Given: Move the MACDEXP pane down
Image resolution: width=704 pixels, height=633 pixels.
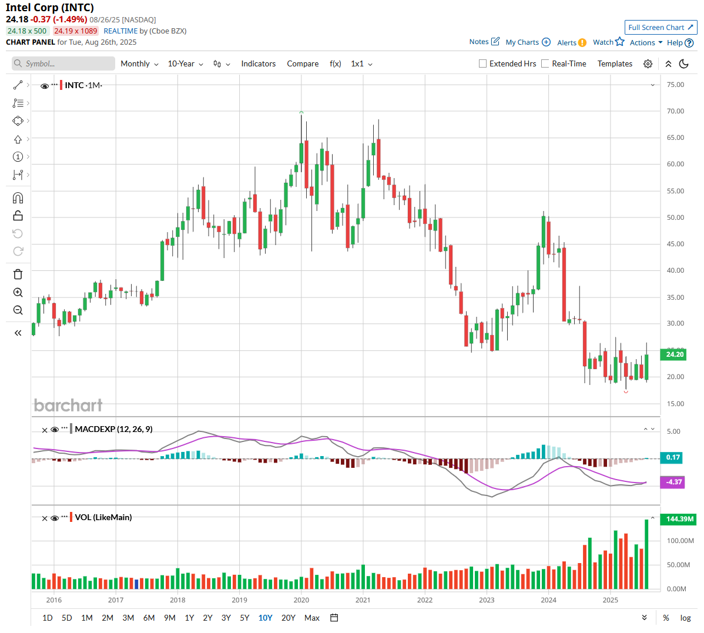Looking at the screenshot, I should (x=653, y=429).
